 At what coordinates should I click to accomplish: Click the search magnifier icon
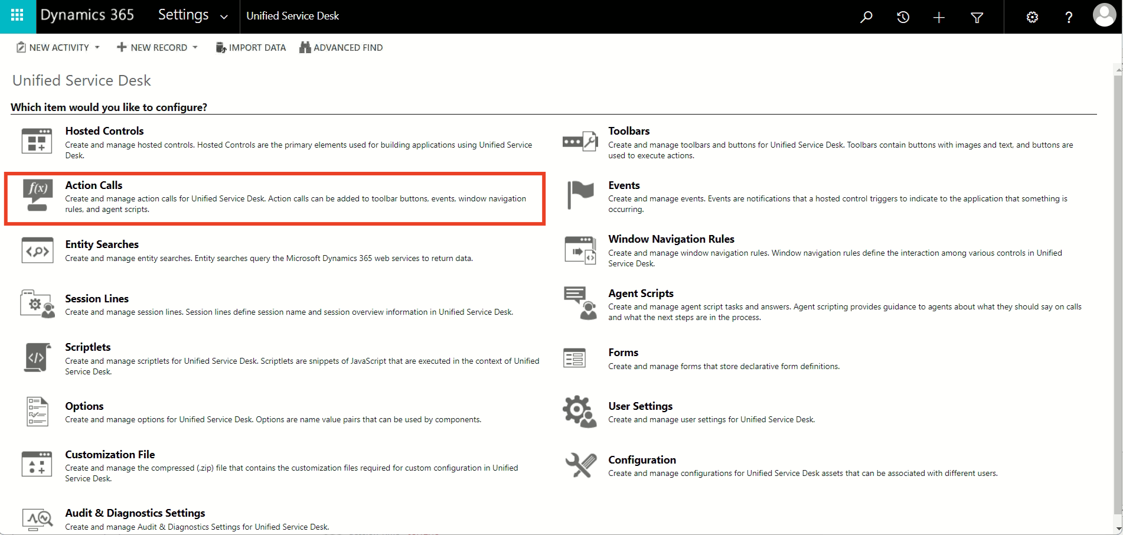(866, 17)
